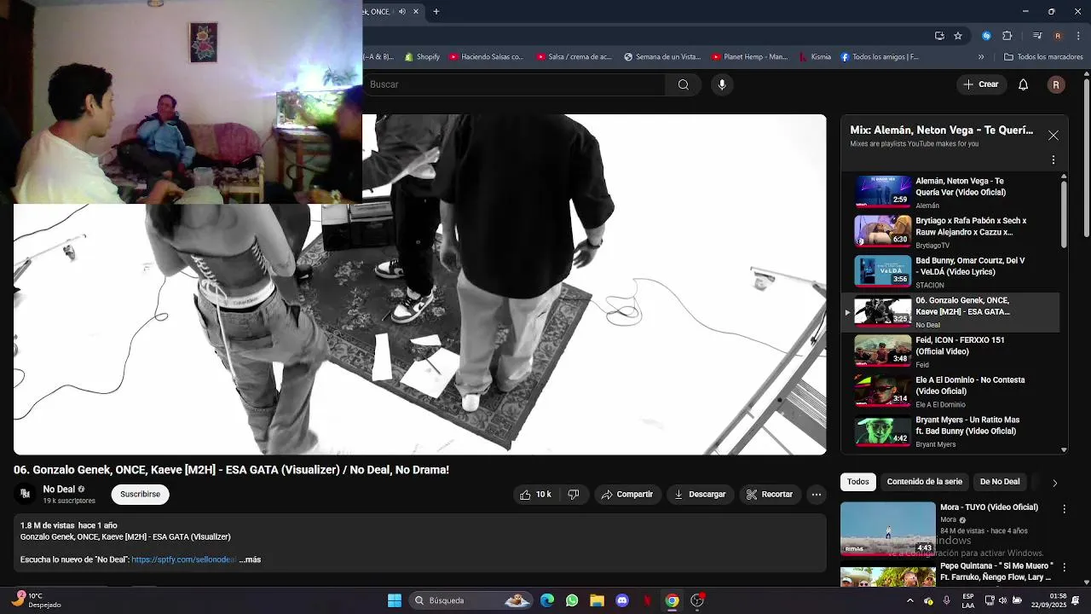Screen dimensions: 1091x614
Task: Open the No Deal channel avatar
Action: pos(26,495)
